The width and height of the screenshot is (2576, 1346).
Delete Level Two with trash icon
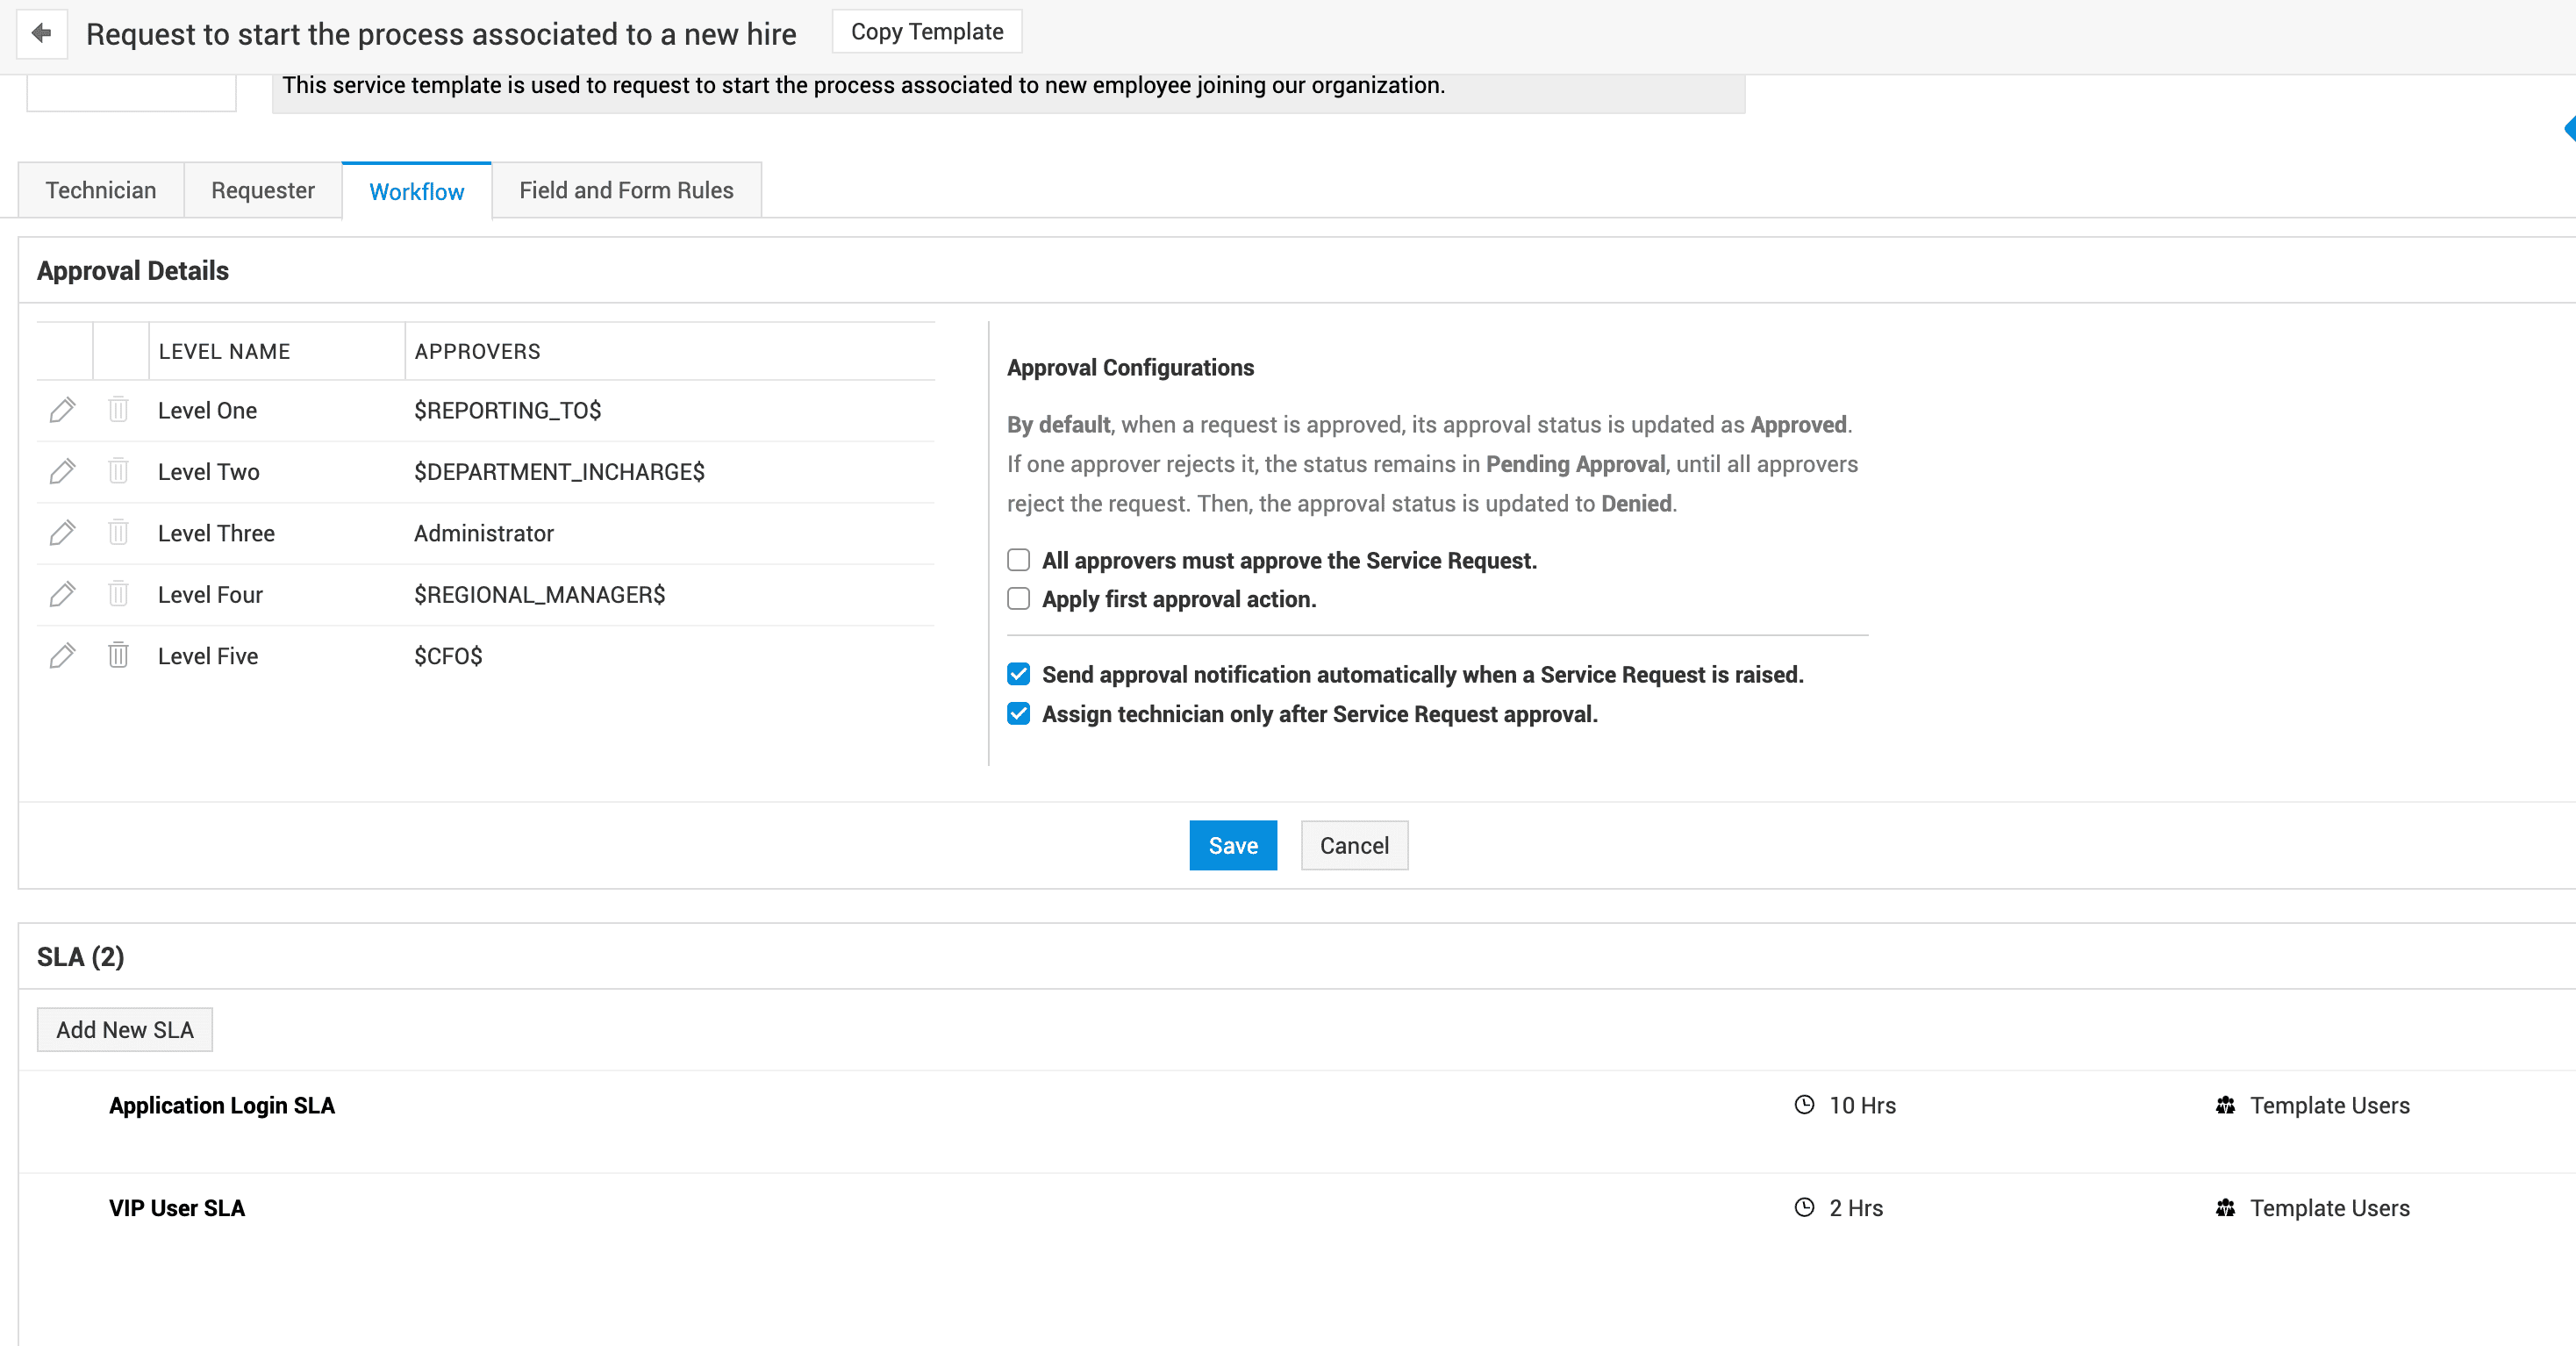(118, 471)
